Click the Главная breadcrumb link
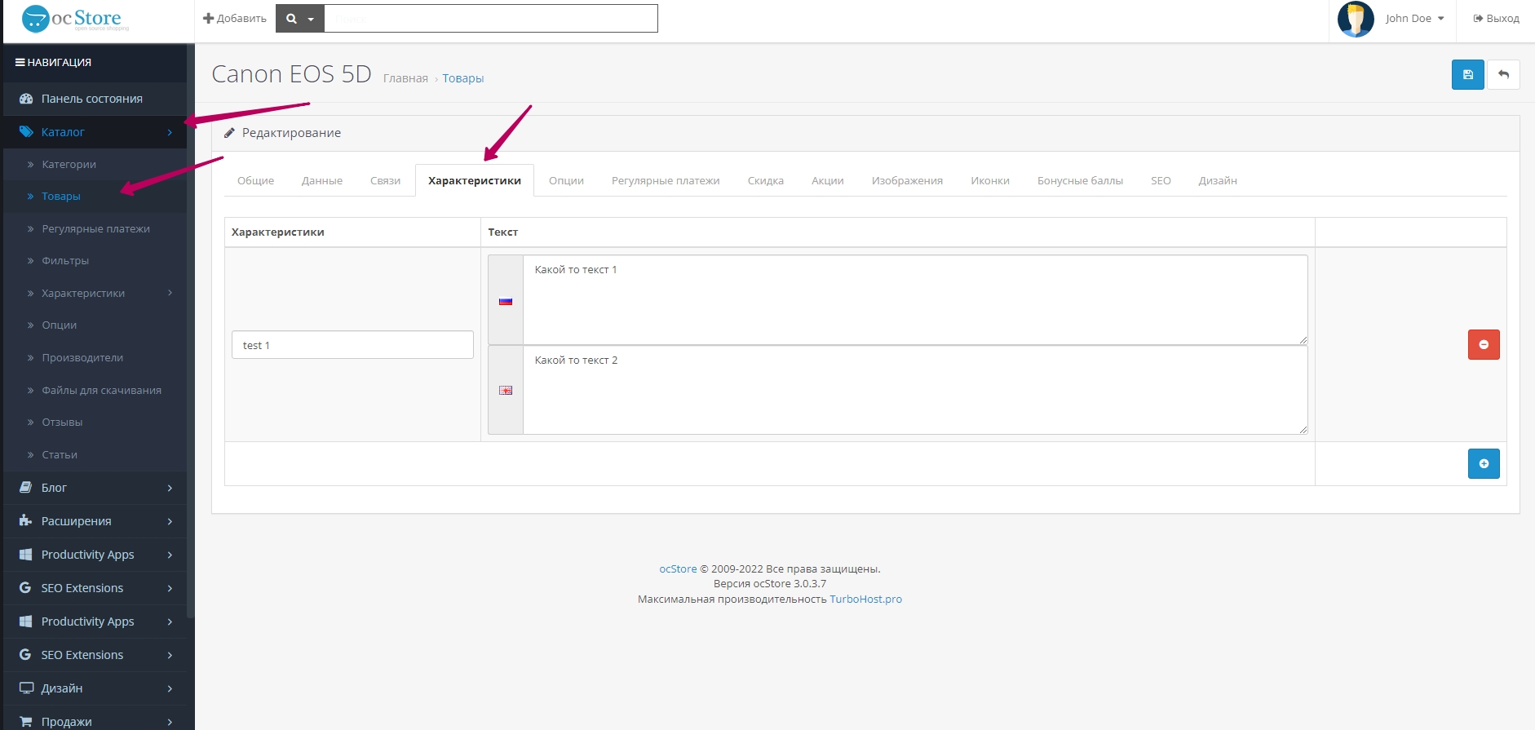Screen dimensions: 1535x730 (x=405, y=78)
